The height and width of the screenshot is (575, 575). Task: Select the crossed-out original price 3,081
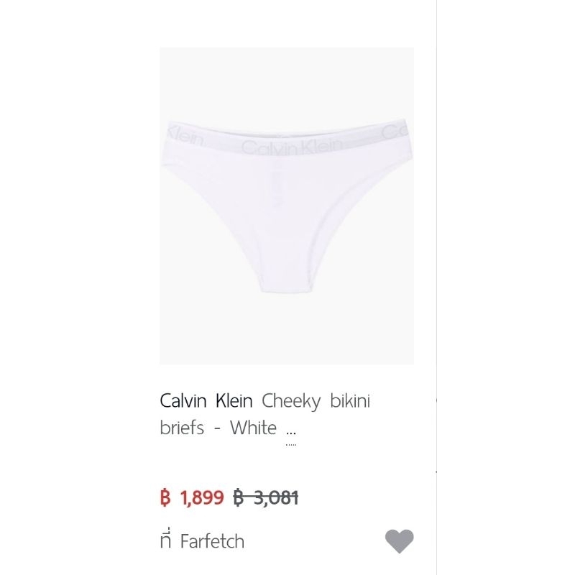coord(276,497)
